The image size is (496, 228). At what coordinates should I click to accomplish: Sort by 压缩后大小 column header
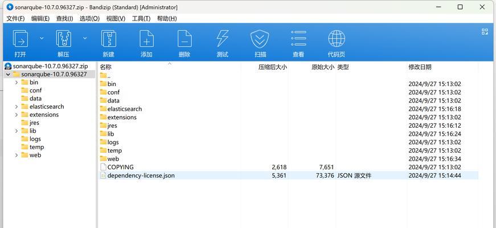click(272, 67)
